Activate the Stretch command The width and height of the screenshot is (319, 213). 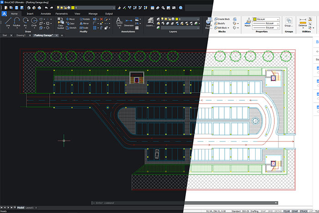(71, 28)
